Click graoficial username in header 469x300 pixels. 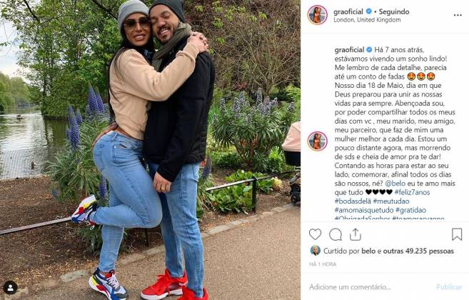348,11
